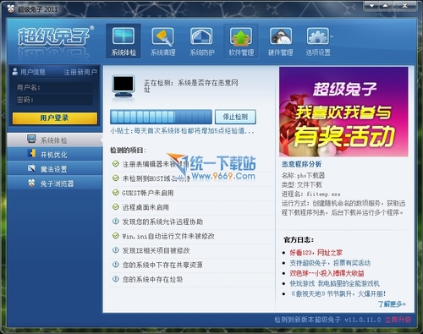The width and height of the screenshot is (423, 334).
Task: Open the 注册新用户 link
Action: coord(80,72)
